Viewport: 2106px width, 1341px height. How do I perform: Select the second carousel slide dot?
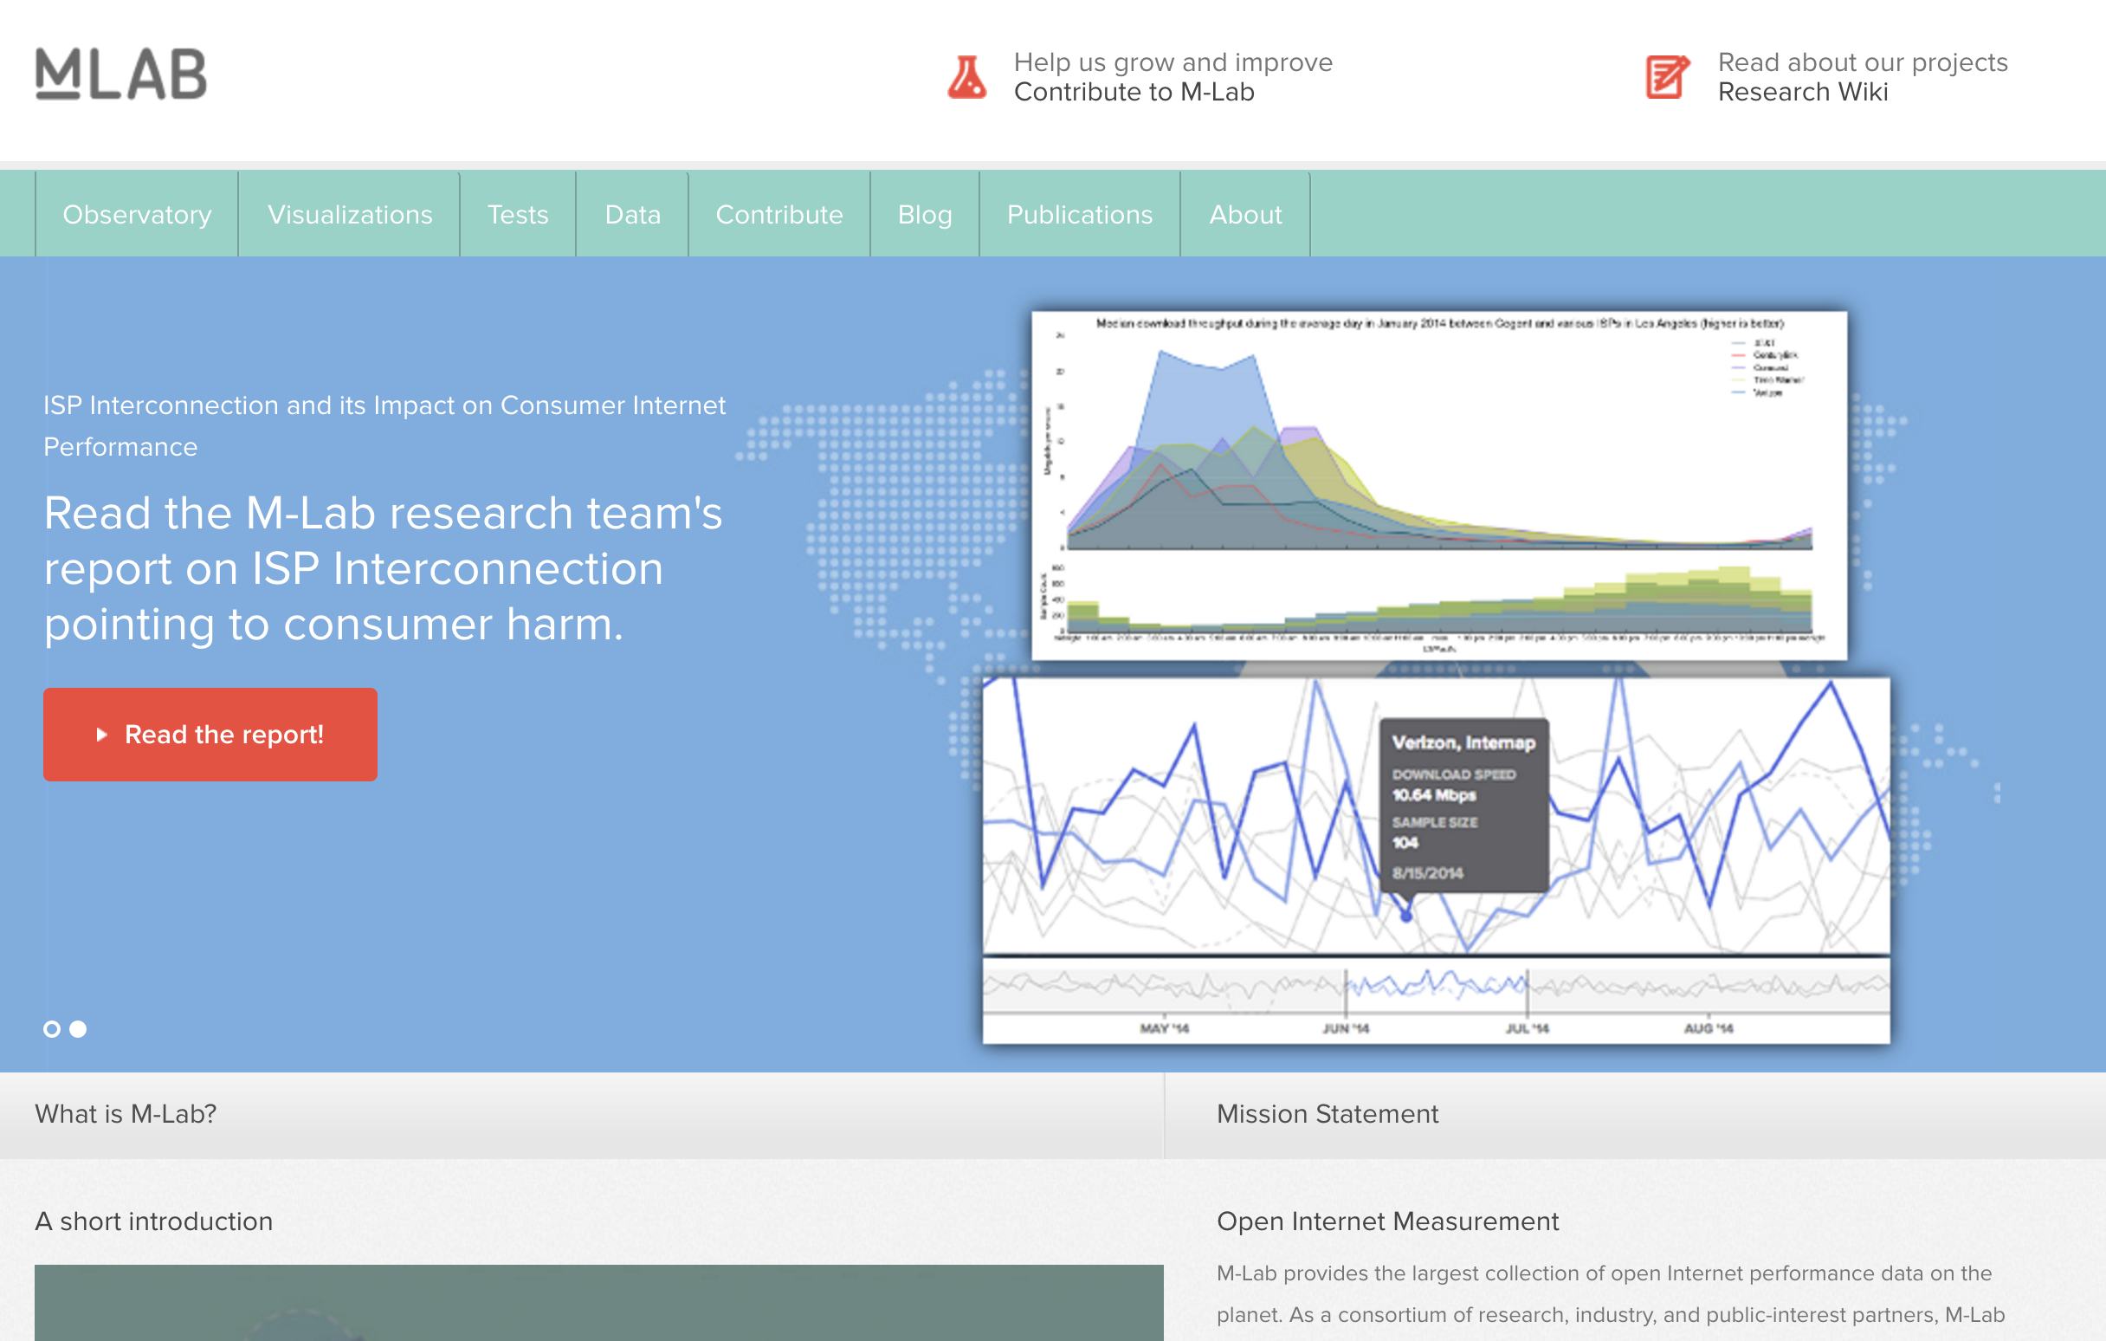click(79, 1029)
